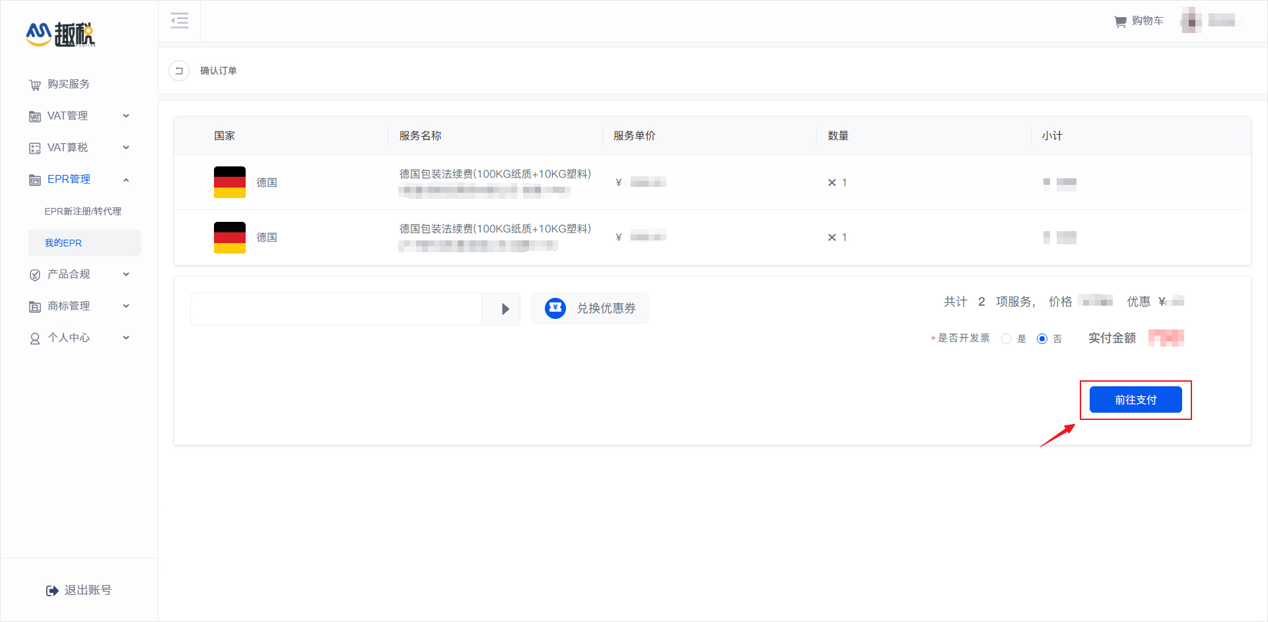This screenshot has height=622, width=1268.
Task: Click the 兑换优惠券 coupon button
Action: 590,308
